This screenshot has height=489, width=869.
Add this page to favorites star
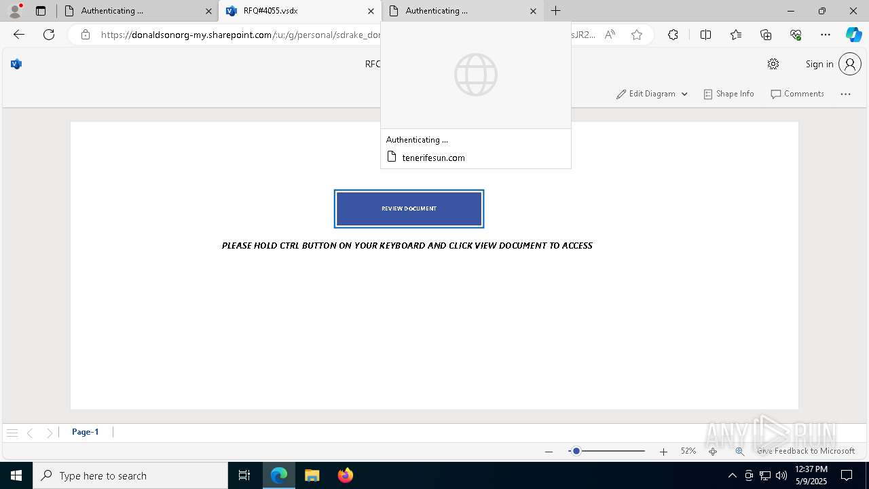[637, 35]
